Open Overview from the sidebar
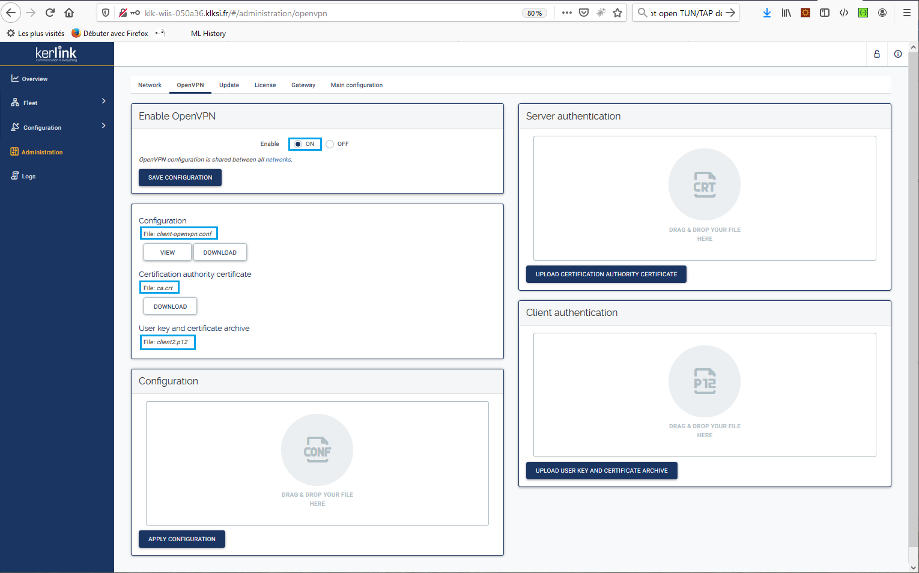Screen dimensions: 919x573 (x=34, y=79)
